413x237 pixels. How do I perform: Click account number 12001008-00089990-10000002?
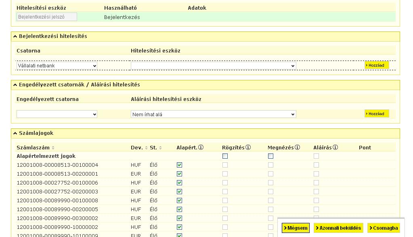coord(57,227)
